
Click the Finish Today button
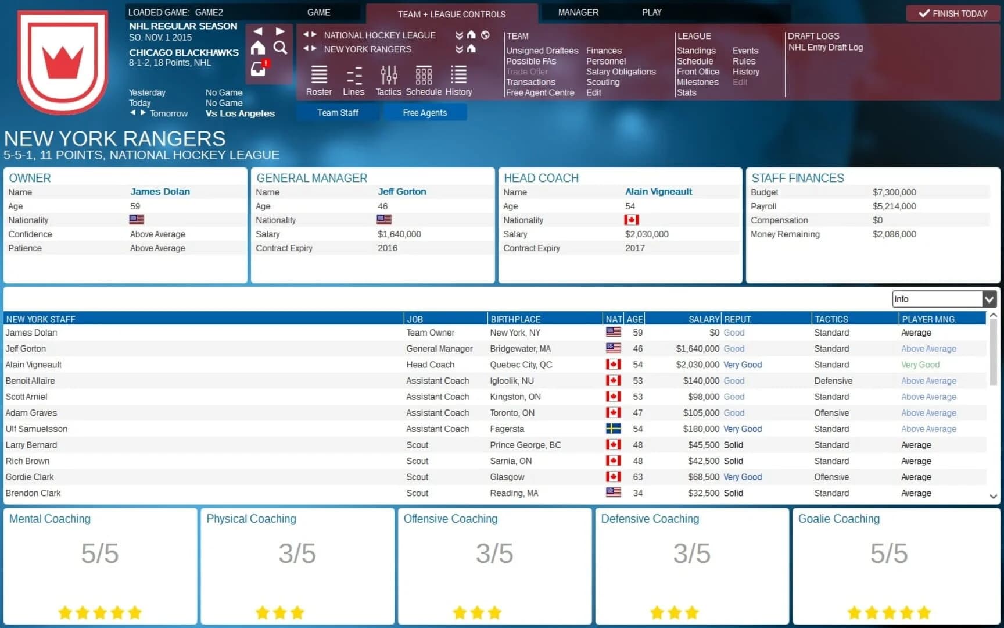(953, 13)
